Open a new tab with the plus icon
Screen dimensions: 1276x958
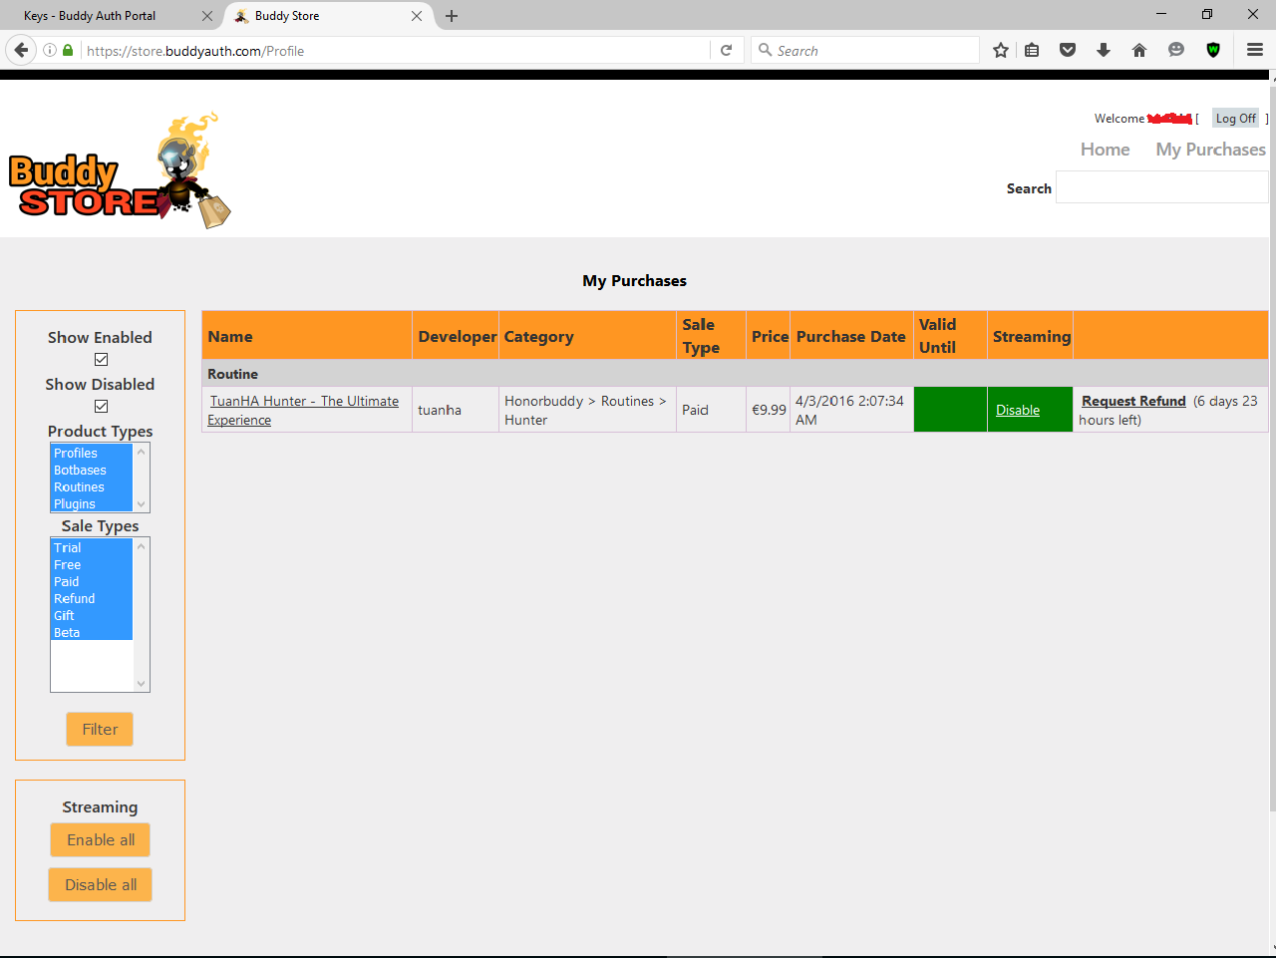(452, 16)
